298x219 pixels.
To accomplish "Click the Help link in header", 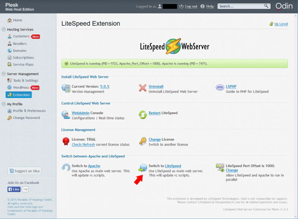I will click(210, 6).
